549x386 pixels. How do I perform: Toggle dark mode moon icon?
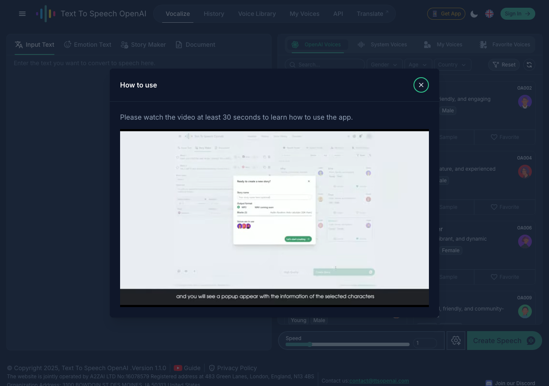pos(474,14)
